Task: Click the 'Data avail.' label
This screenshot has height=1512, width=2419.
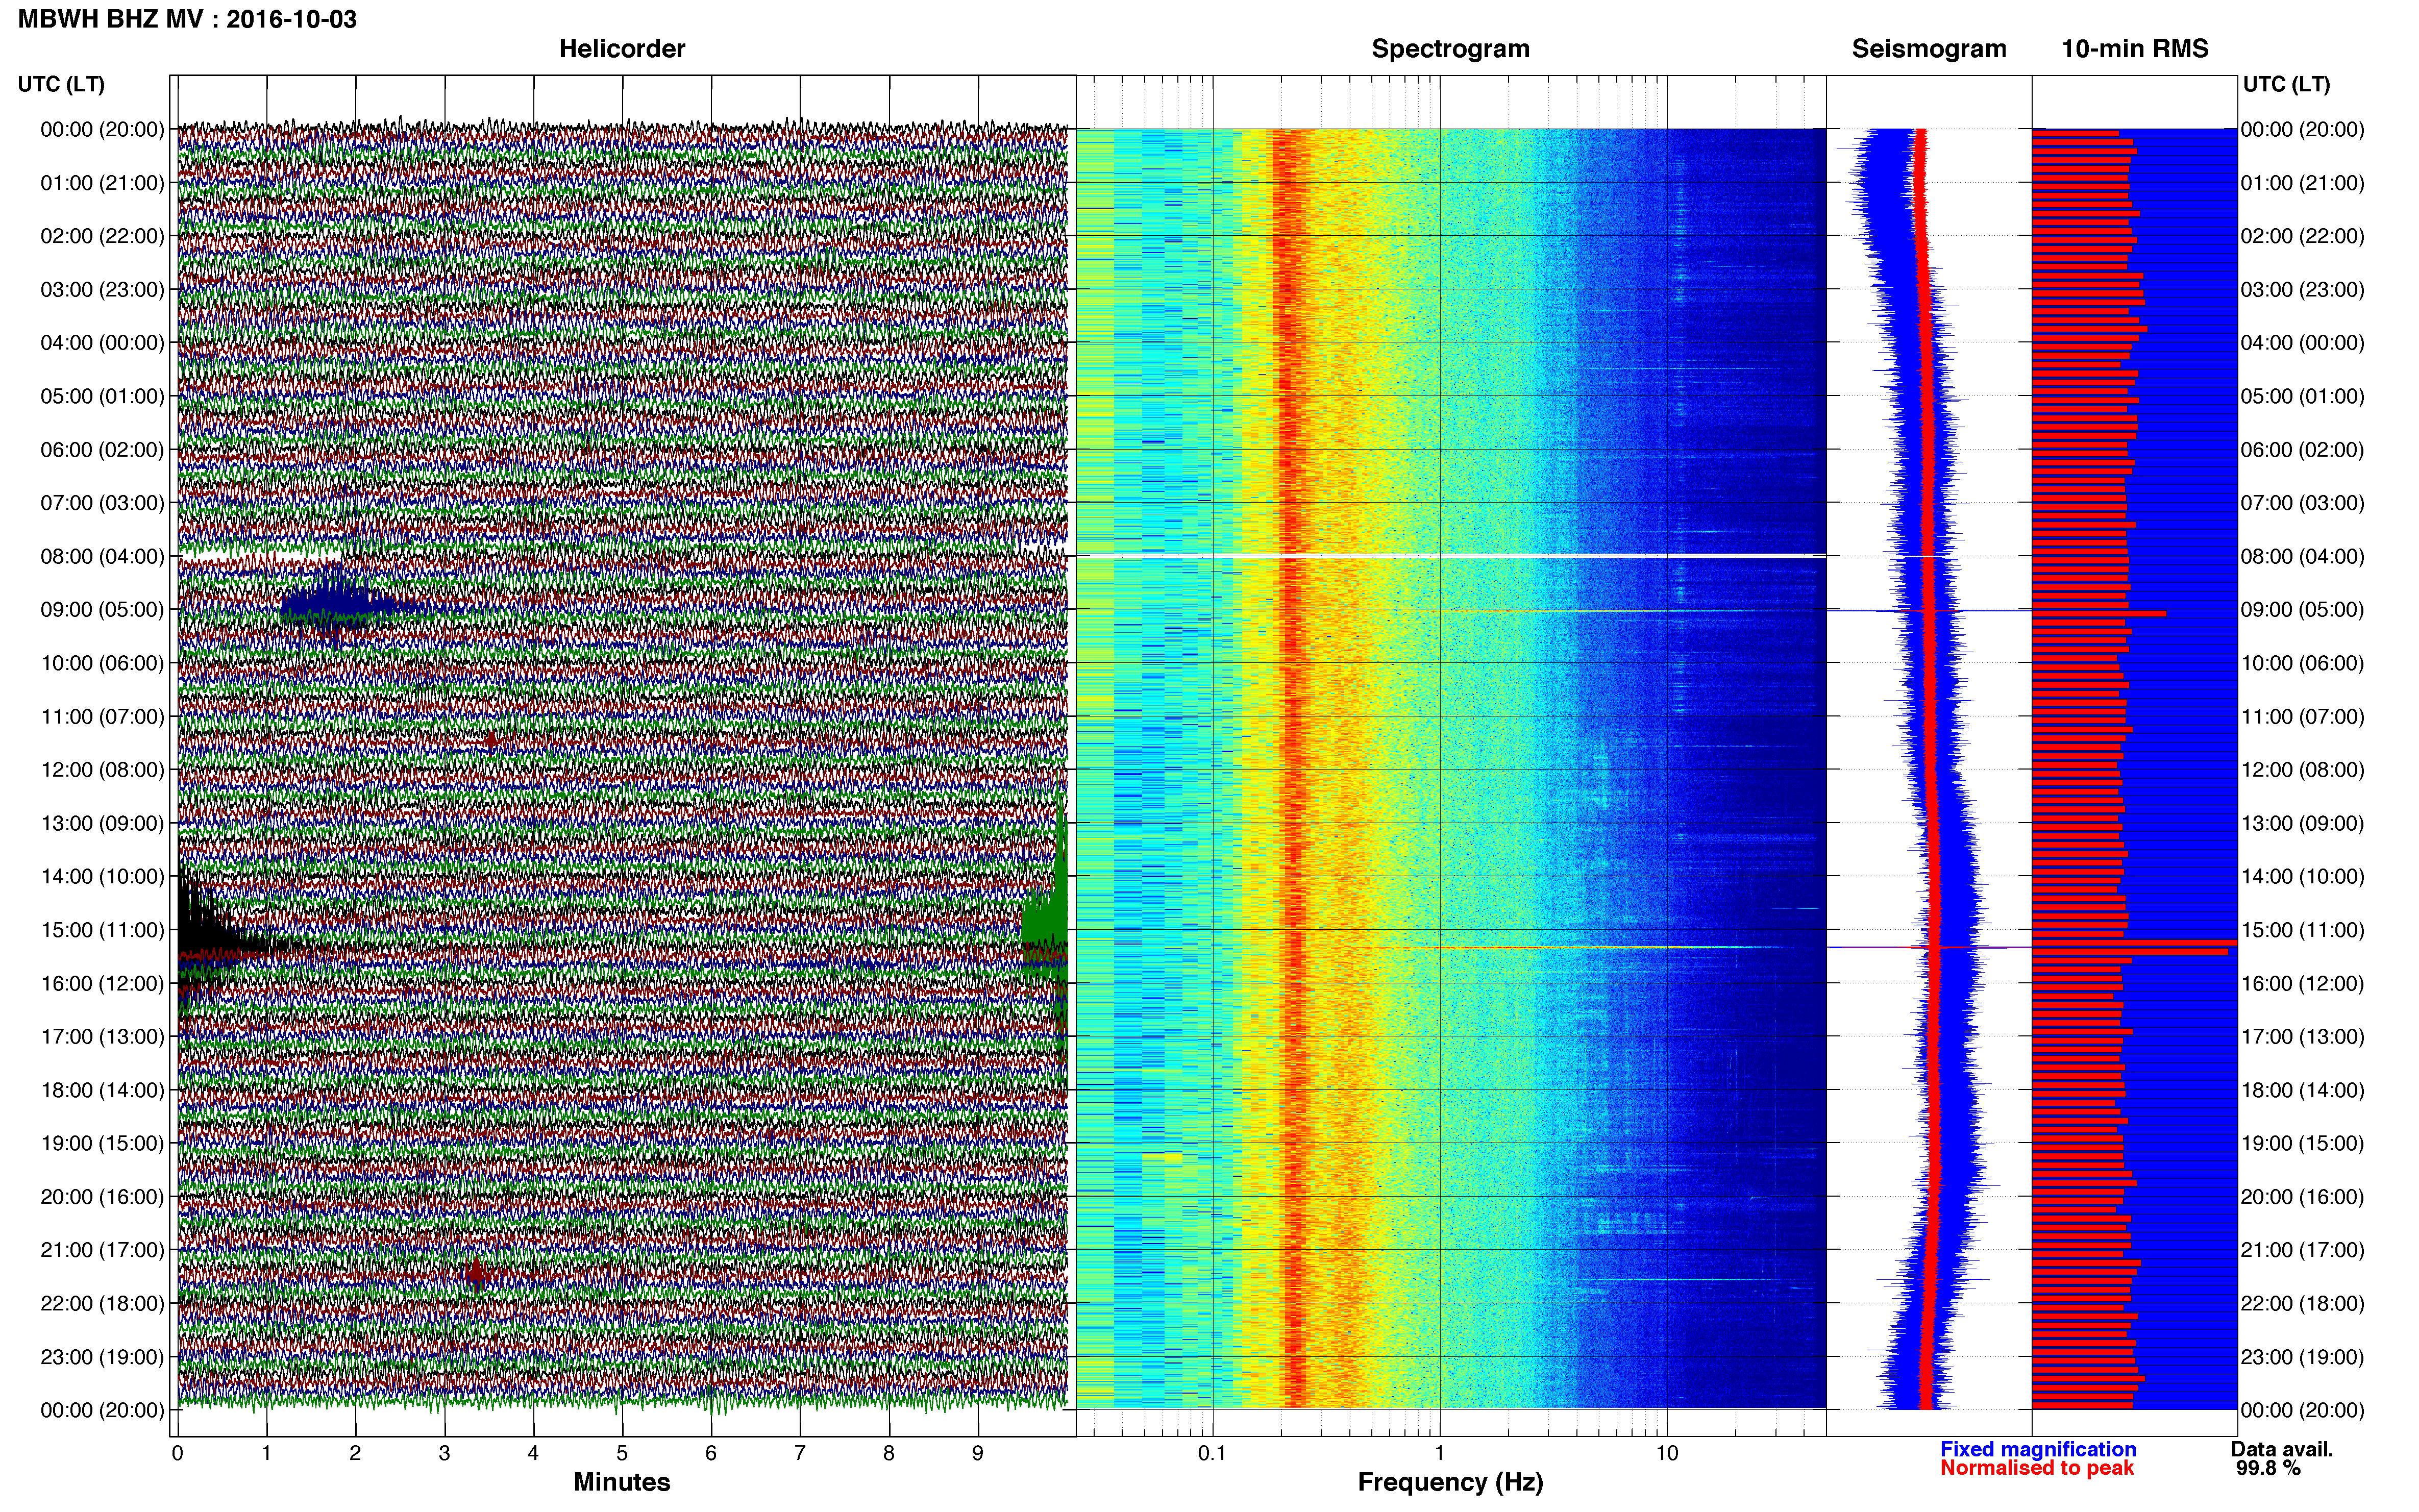Action: tap(2282, 1449)
